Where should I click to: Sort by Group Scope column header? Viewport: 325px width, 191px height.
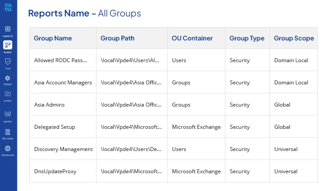(294, 38)
